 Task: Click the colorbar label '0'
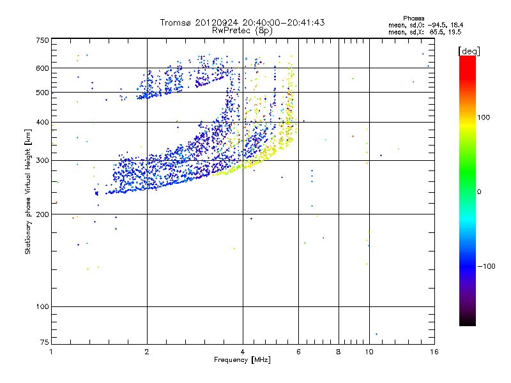point(478,191)
